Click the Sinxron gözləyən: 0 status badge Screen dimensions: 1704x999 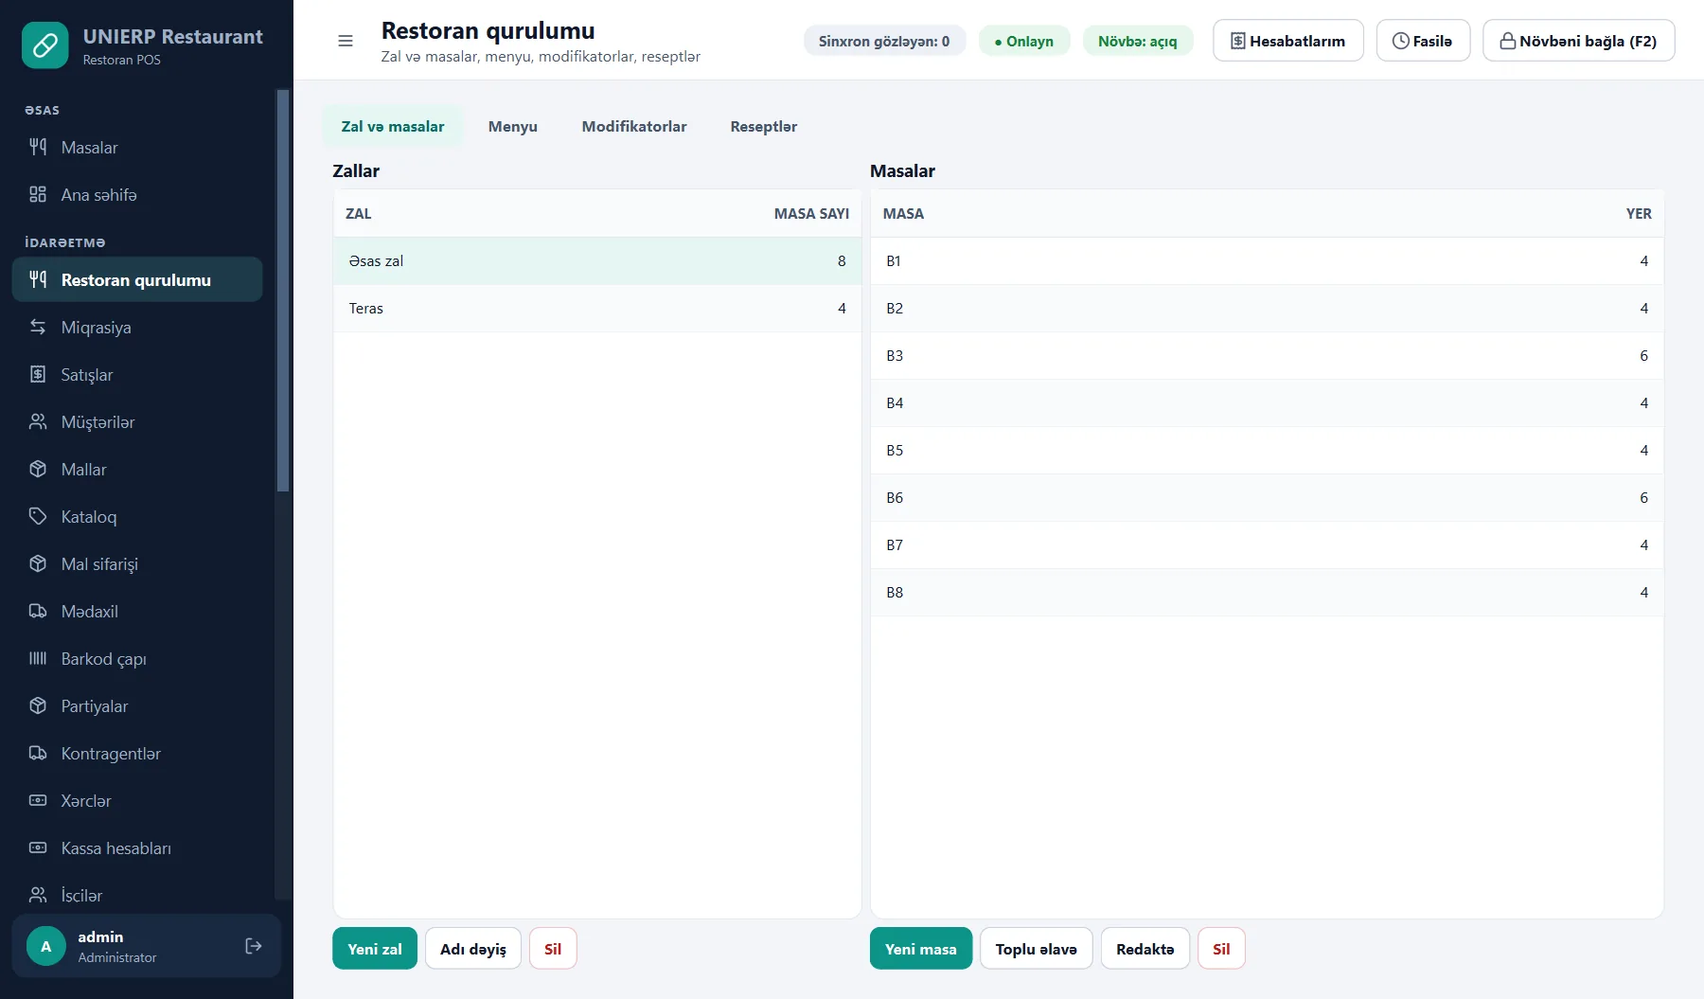[884, 41]
